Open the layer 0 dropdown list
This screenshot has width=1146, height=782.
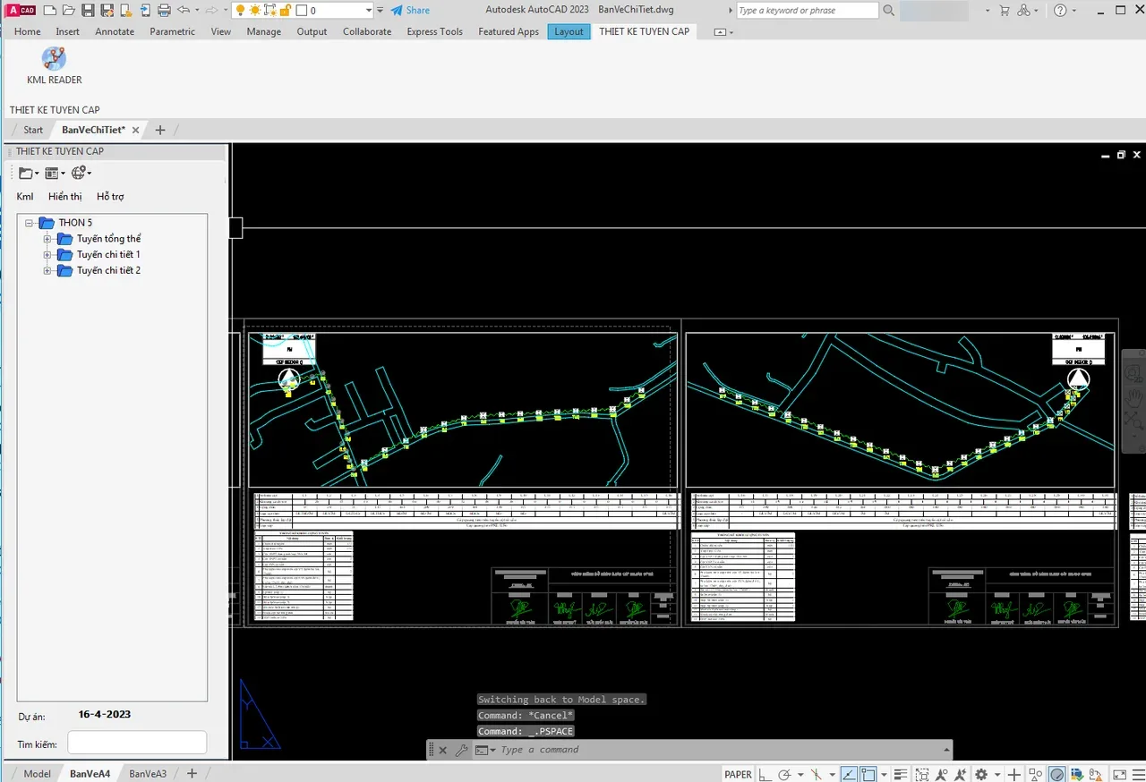(x=368, y=11)
